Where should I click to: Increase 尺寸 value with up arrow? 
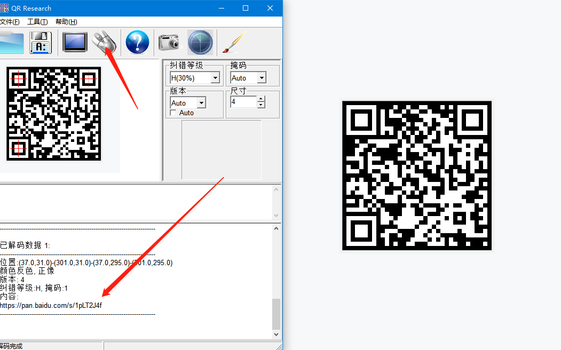click(x=261, y=99)
